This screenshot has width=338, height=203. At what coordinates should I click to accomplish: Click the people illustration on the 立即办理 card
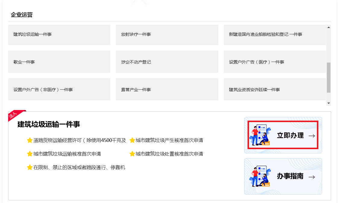261,135
